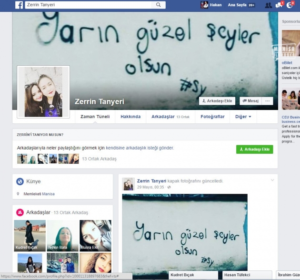Open notifications globe icon

[290, 5]
